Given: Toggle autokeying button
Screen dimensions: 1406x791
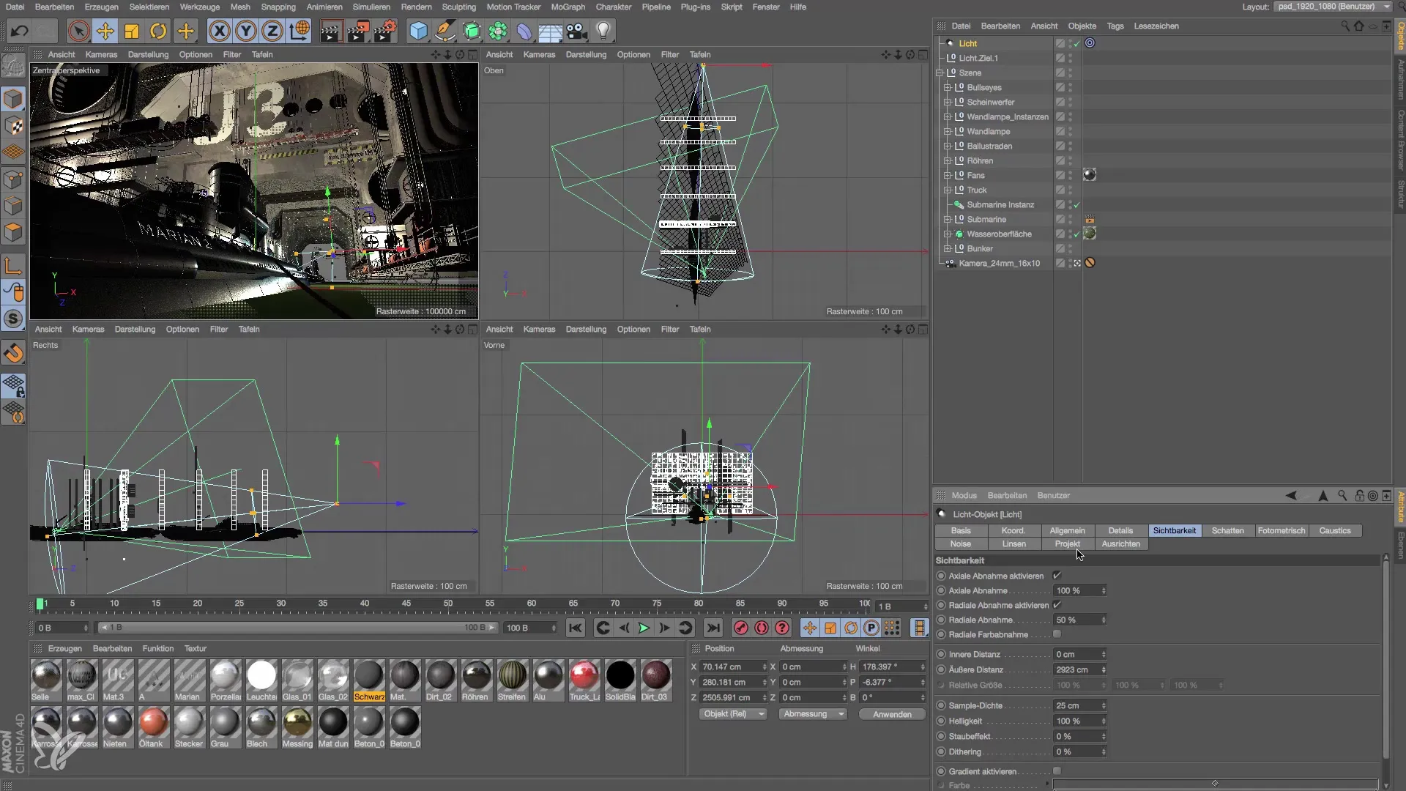Looking at the screenshot, I should pyautogui.click(x=762, y=628).
